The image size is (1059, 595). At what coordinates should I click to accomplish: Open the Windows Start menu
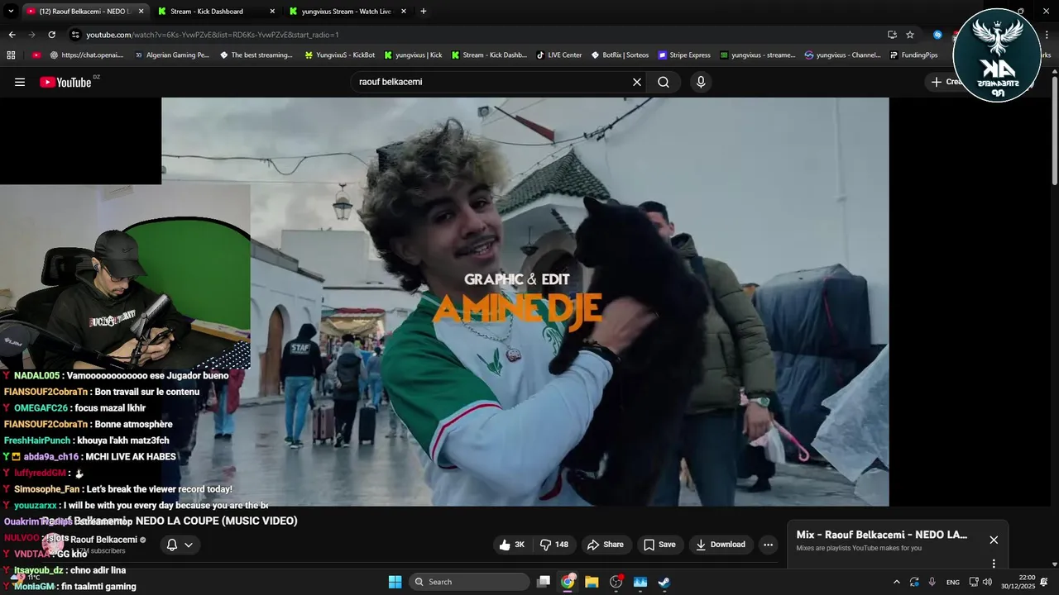pyautogui.click(x=395, y=582)
